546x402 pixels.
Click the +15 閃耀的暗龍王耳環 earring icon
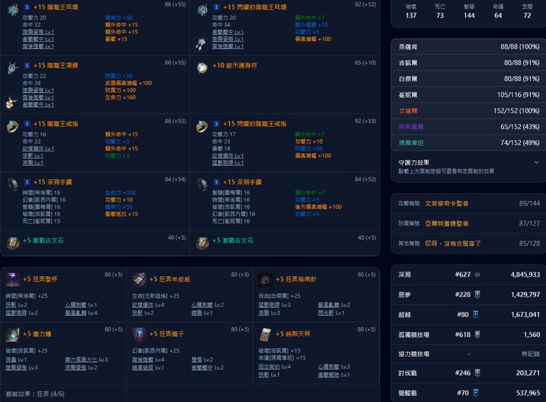coord(202,10)
